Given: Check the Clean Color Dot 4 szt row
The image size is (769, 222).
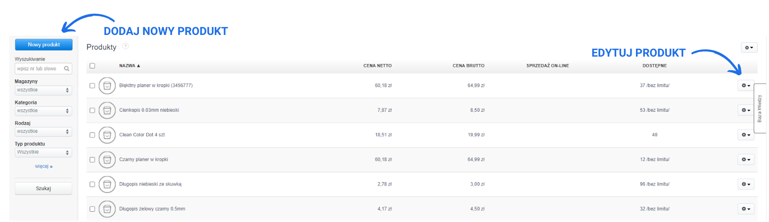Looking at the screenshot, I should pyautogui.click(x=92, y=135).
